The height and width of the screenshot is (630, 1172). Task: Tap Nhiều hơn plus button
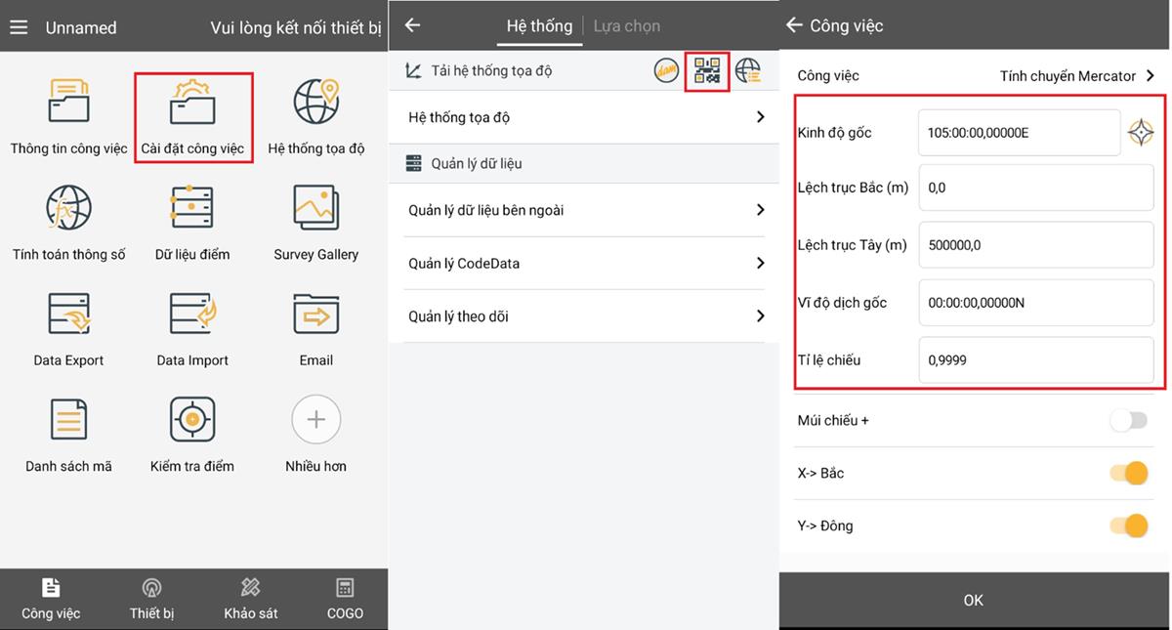coord(315,420)
